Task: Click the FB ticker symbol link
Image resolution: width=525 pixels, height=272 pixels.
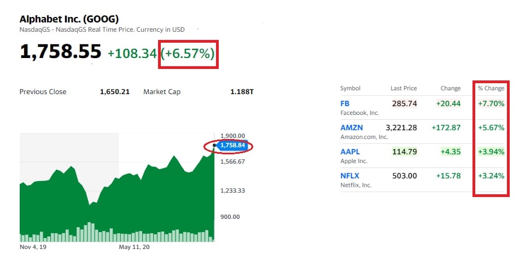Action: click(345, 103)
